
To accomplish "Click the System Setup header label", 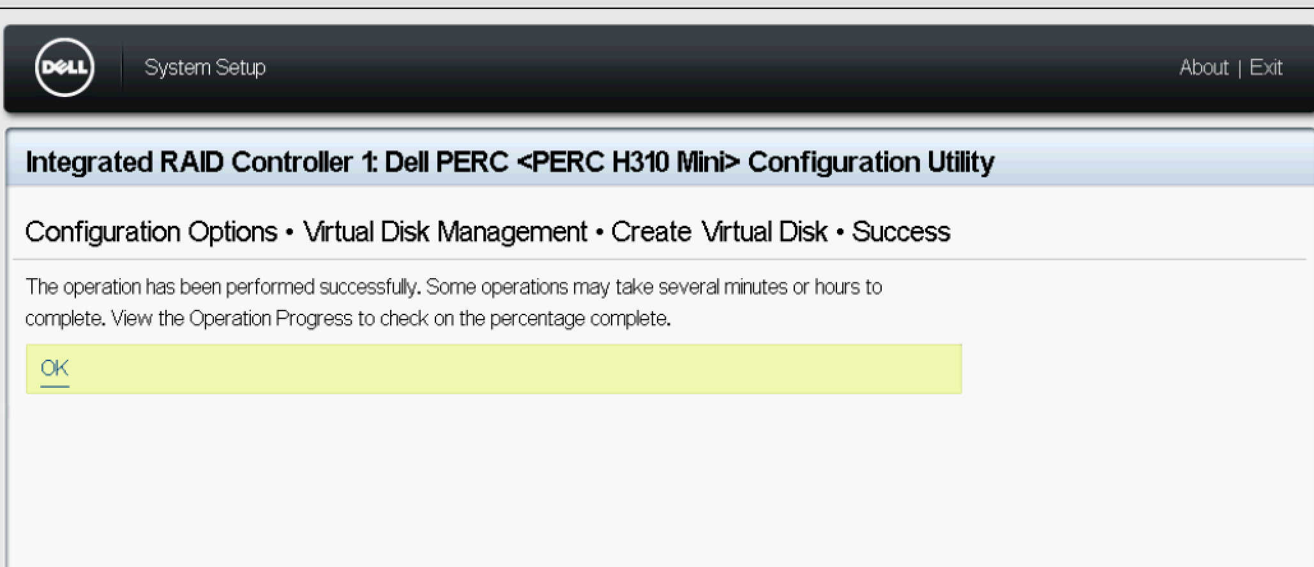I will pyautogui.click(x=205, y=68).
